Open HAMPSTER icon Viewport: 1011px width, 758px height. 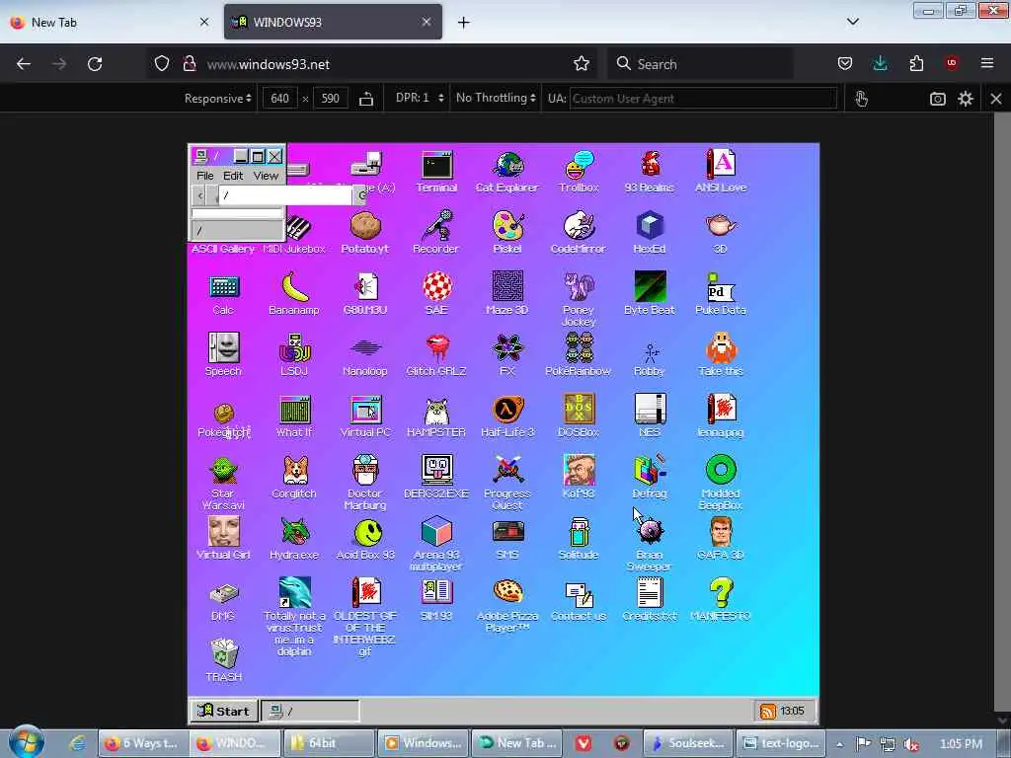[435, 417]
